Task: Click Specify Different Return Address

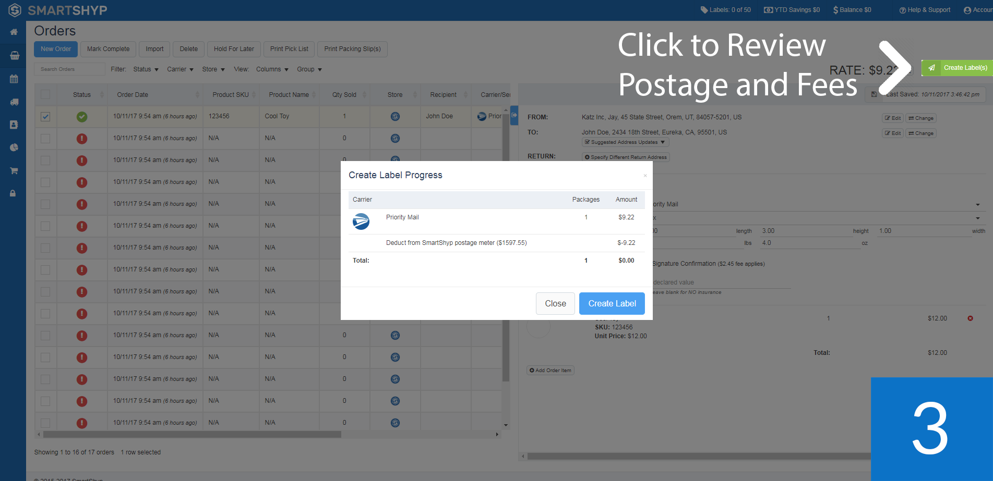Action: pyautogui.click(x=626, y=157)
